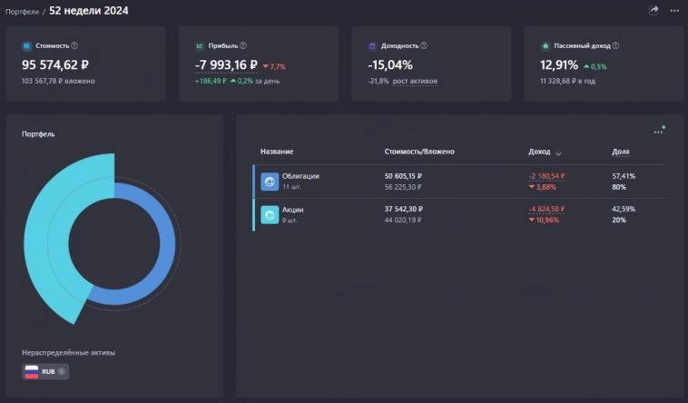The width and height of the screenshot is (688, 403).
Task: Open the table panel three-dots options
Action: [x=658, y=133]
